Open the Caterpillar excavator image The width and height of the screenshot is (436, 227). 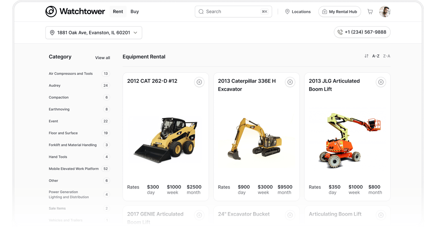coord(255,139)
